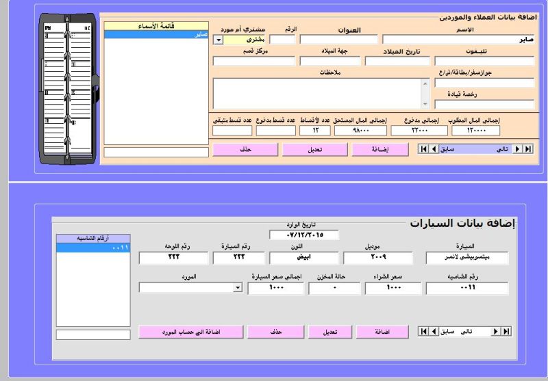Click search box below قائمة الأسماء list
Viewport: 548px width, 381px height.
pyautogui.click(x=156, y=152)
